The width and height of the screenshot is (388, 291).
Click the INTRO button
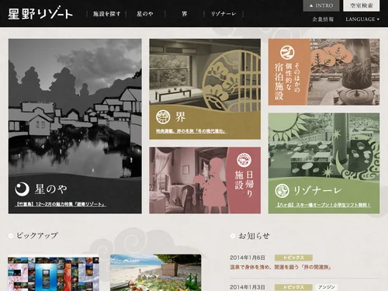coord(321,5)
